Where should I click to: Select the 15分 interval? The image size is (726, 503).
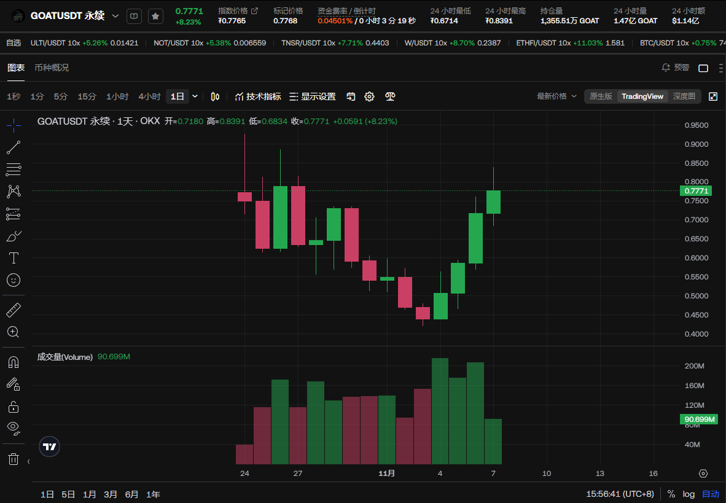(x=87, y=96)
